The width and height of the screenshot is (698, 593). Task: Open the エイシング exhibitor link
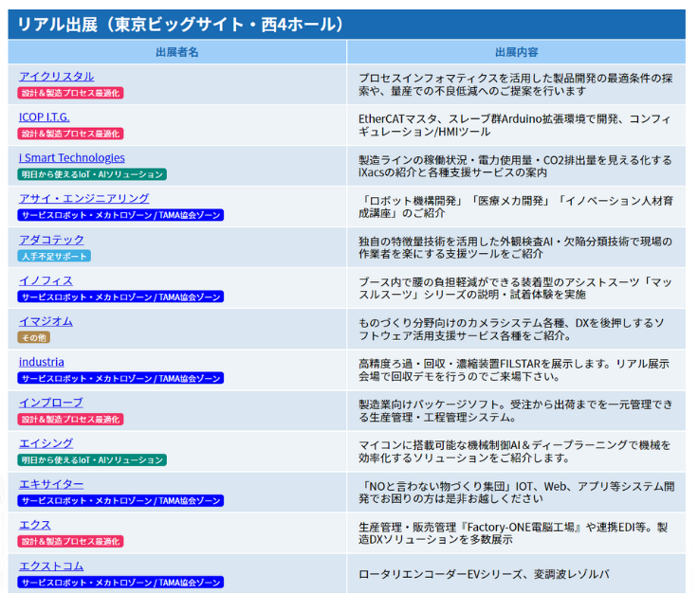click(46, 443)
